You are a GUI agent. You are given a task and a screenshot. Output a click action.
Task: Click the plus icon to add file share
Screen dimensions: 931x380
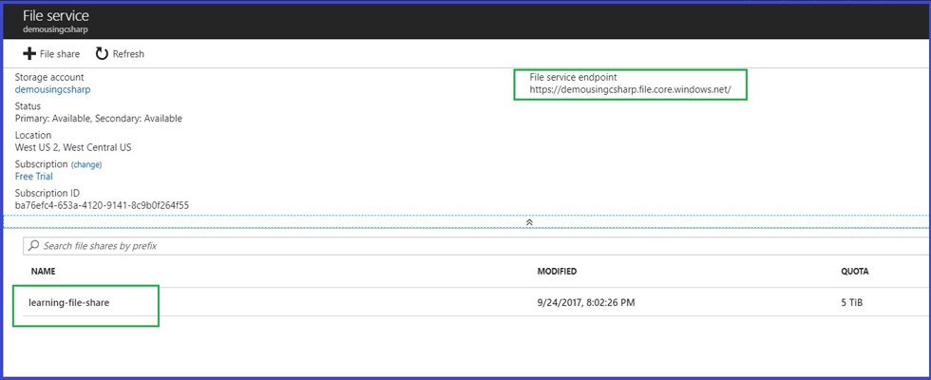click(29, 54)
